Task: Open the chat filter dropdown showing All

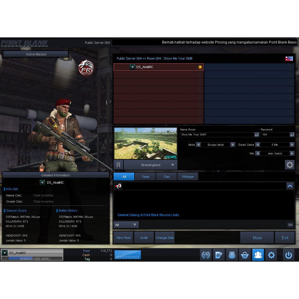Action: (126, 225)
